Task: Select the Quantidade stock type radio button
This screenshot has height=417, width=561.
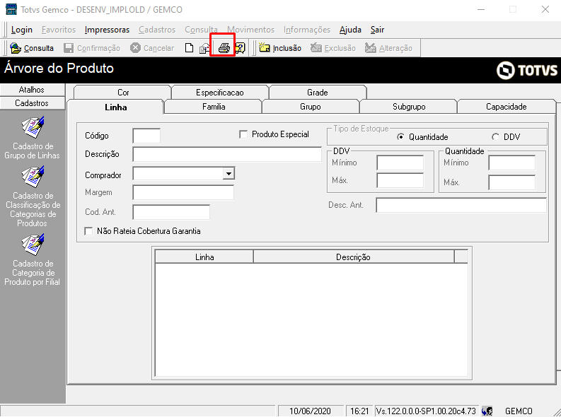Action: pos(401,137)
